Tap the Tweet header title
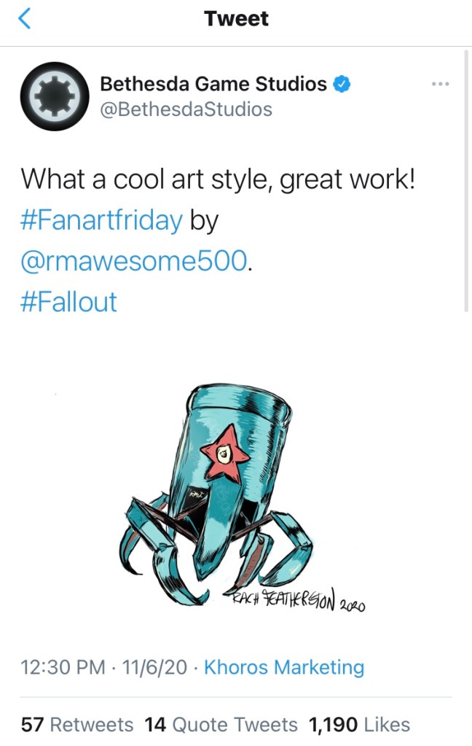The height and width of the screenshot is (746, 472). (236, 18)
